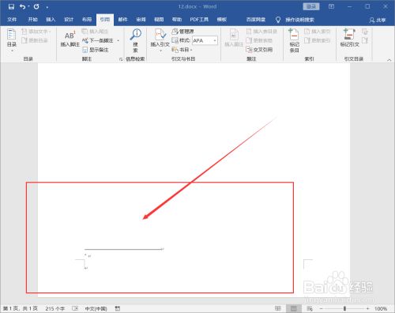Viewport: 395px width, 313px height.
Task: Open the 书目 (Bibliography) dropdown
Action: click(182, 50)
